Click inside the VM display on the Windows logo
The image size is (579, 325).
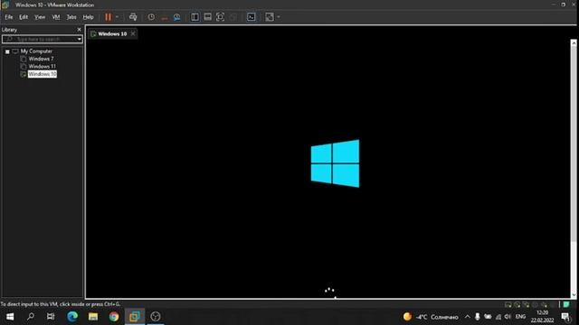(335, 163)
